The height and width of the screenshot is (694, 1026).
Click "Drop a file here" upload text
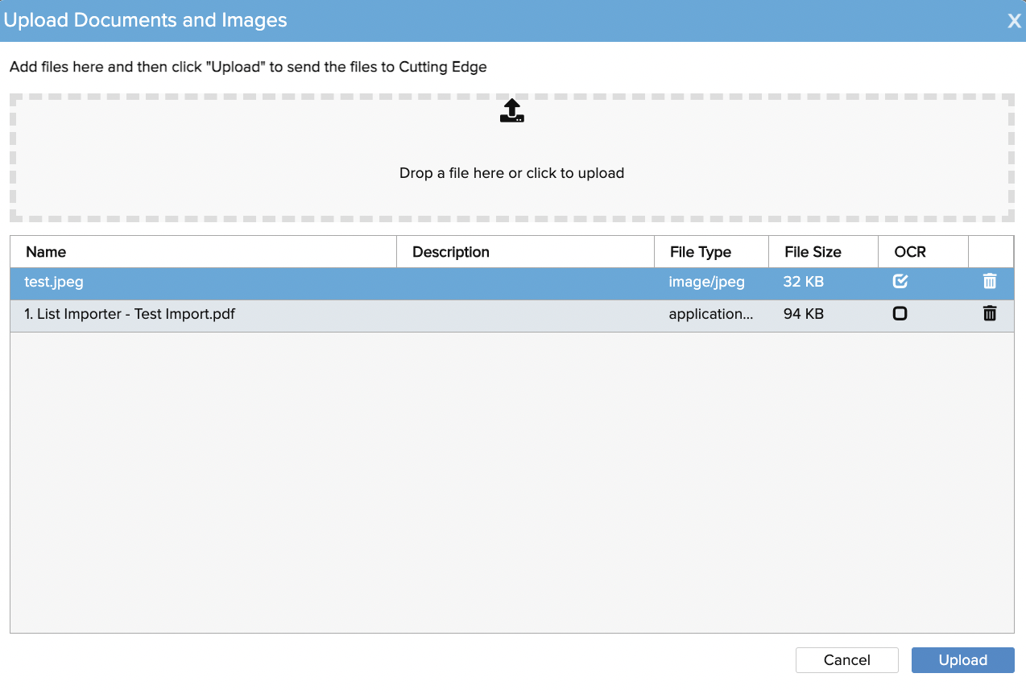(x=511, y=173)
